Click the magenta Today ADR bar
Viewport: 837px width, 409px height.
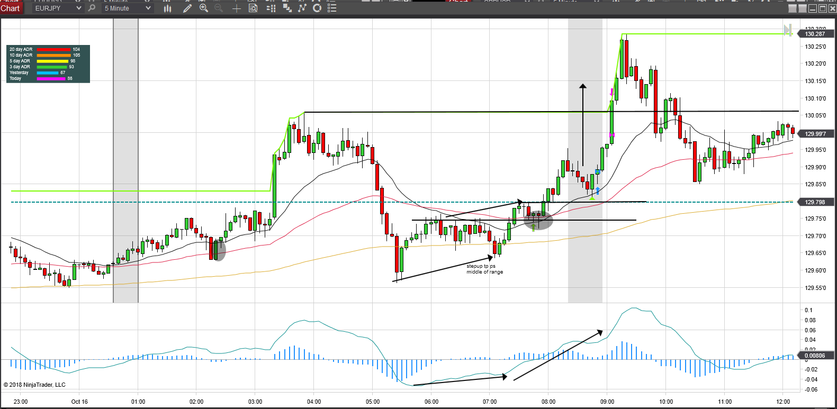(51, 79)
